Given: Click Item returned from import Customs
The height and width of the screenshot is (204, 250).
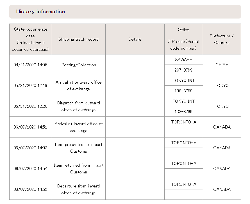Looking at the screenshot, I should click(79, 169).
